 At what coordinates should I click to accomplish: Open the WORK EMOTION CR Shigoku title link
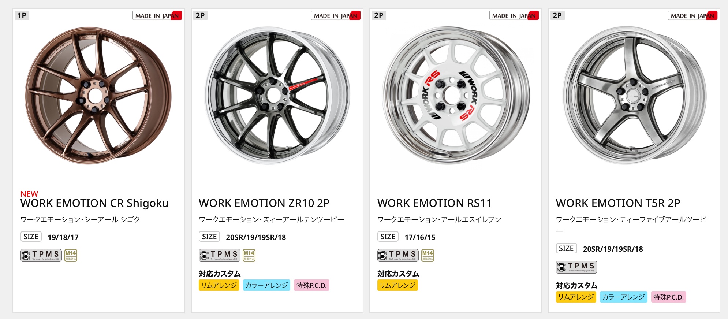click(94, 203)
